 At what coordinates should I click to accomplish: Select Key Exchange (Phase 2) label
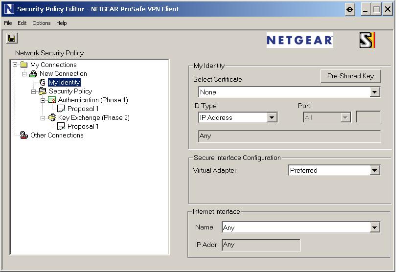[94, 118]
